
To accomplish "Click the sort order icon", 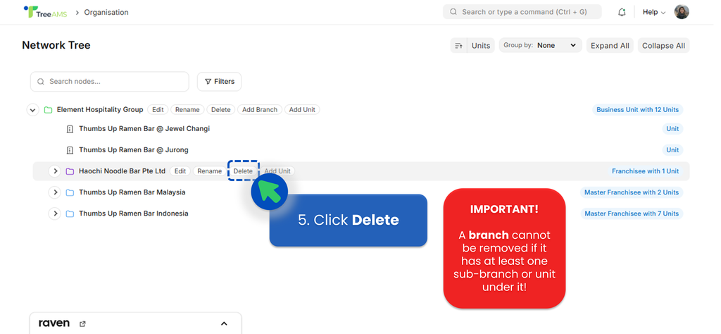I will click(458, 46).
